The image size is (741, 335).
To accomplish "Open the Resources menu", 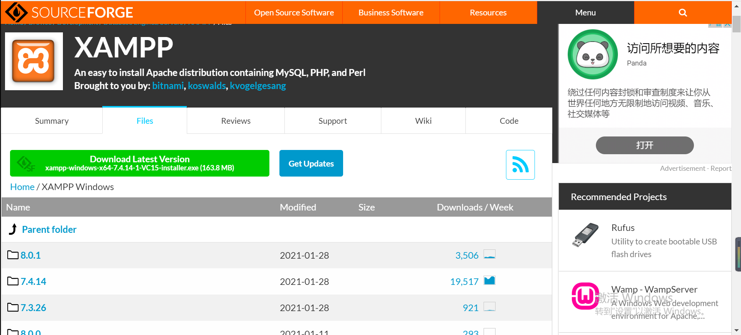I will tap(488, 13).
